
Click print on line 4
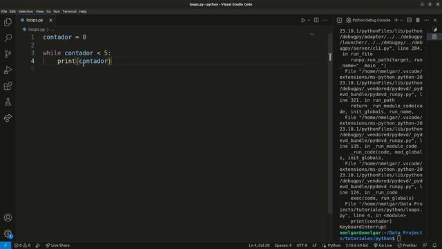(x=66, y=61)
